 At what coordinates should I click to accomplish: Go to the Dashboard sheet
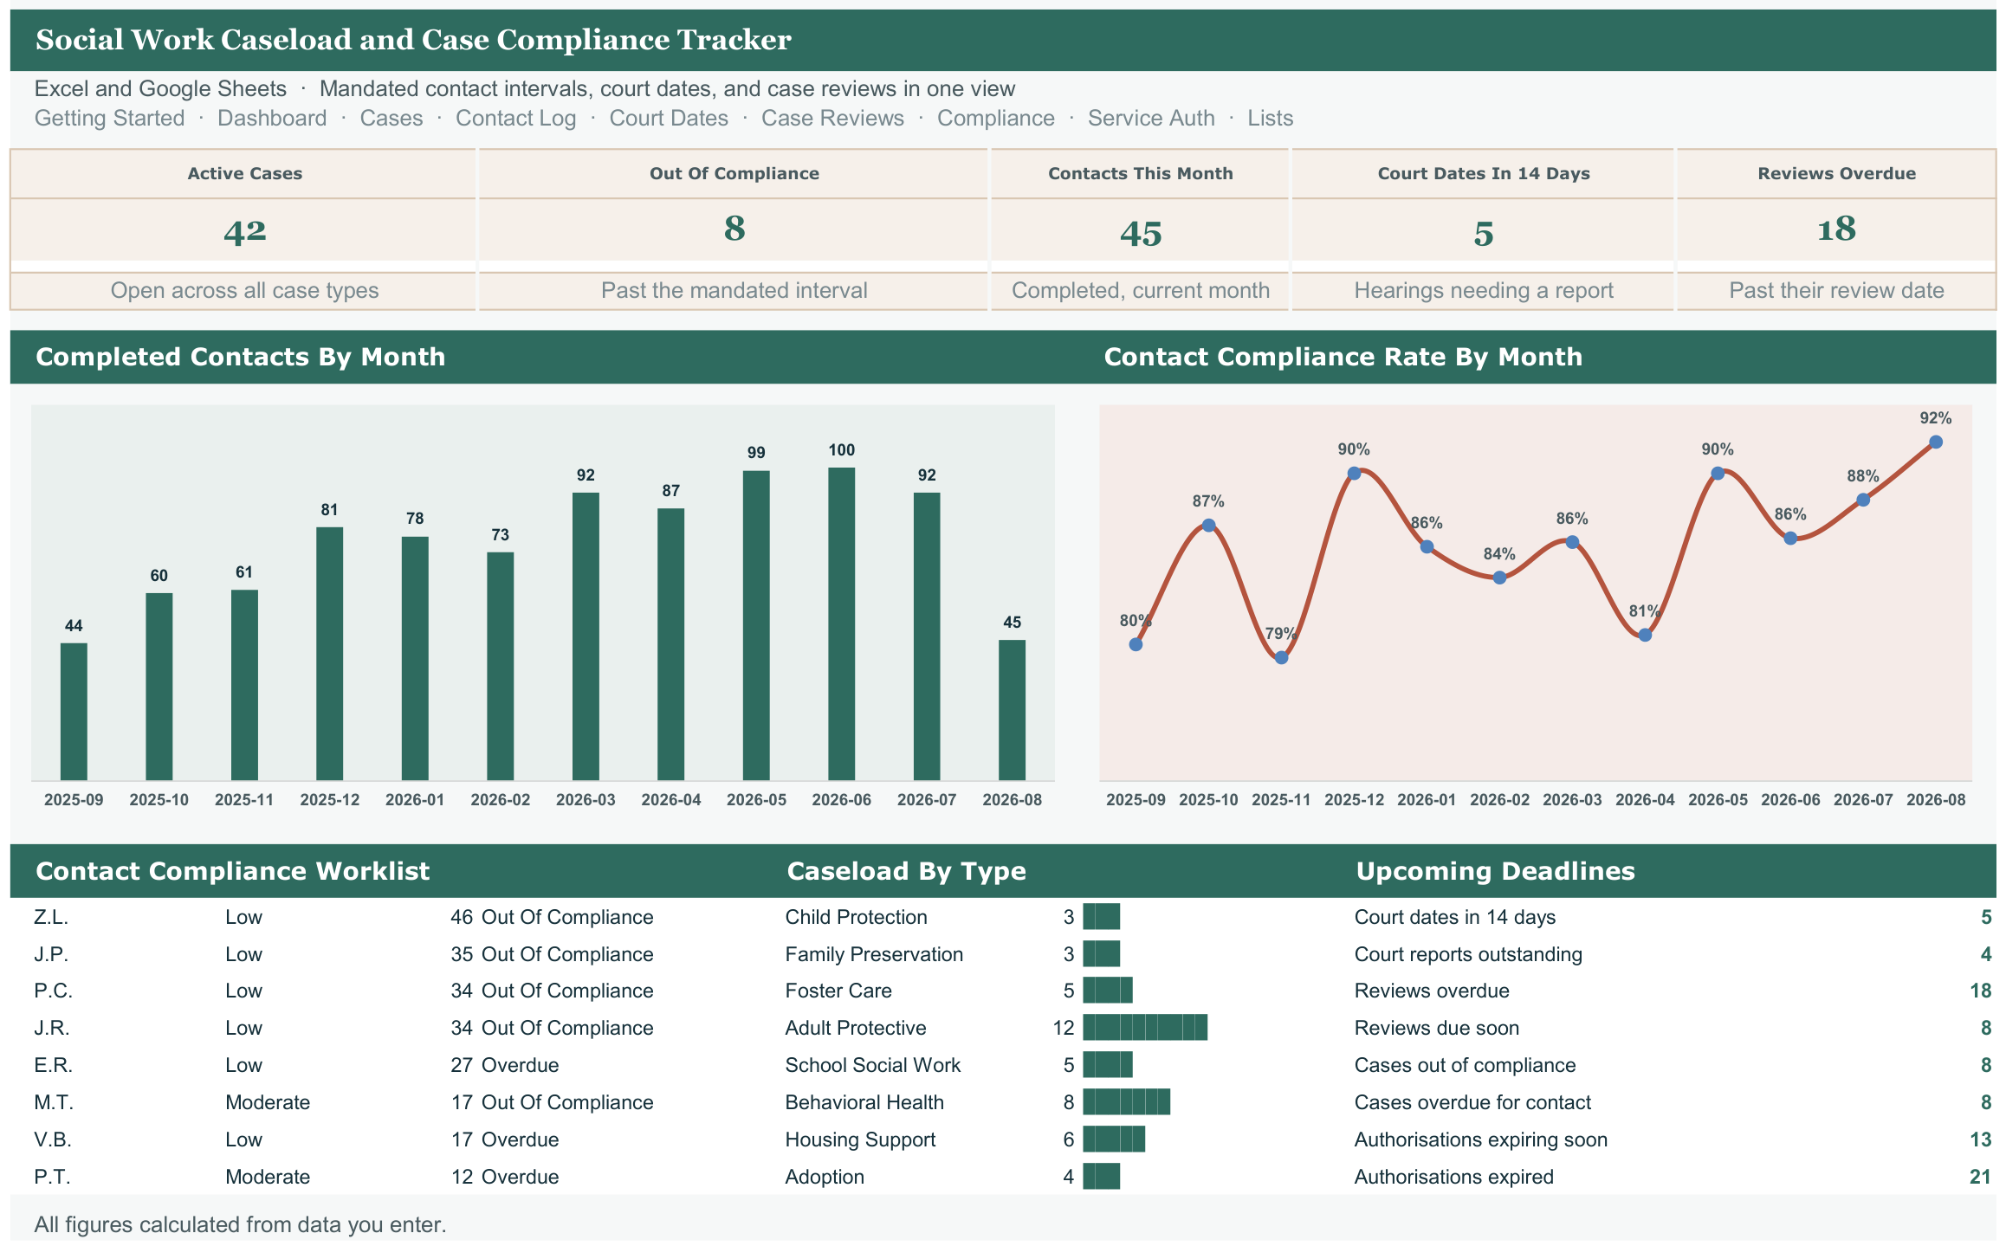(x=272, y=118)
